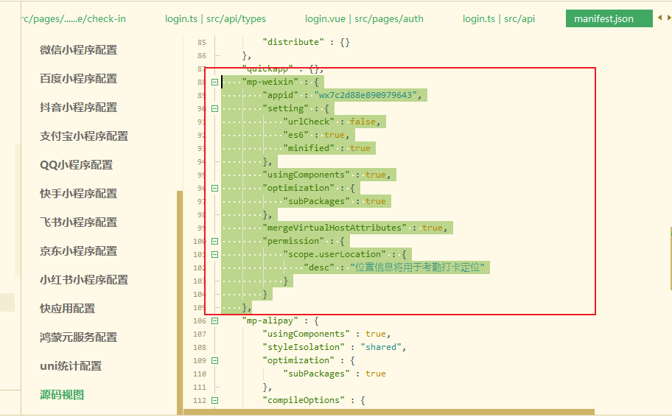This screenshot has width=672, height=417.
Task: Collapse the "compileOptions" block at line 112
Action: coord(214,401)
